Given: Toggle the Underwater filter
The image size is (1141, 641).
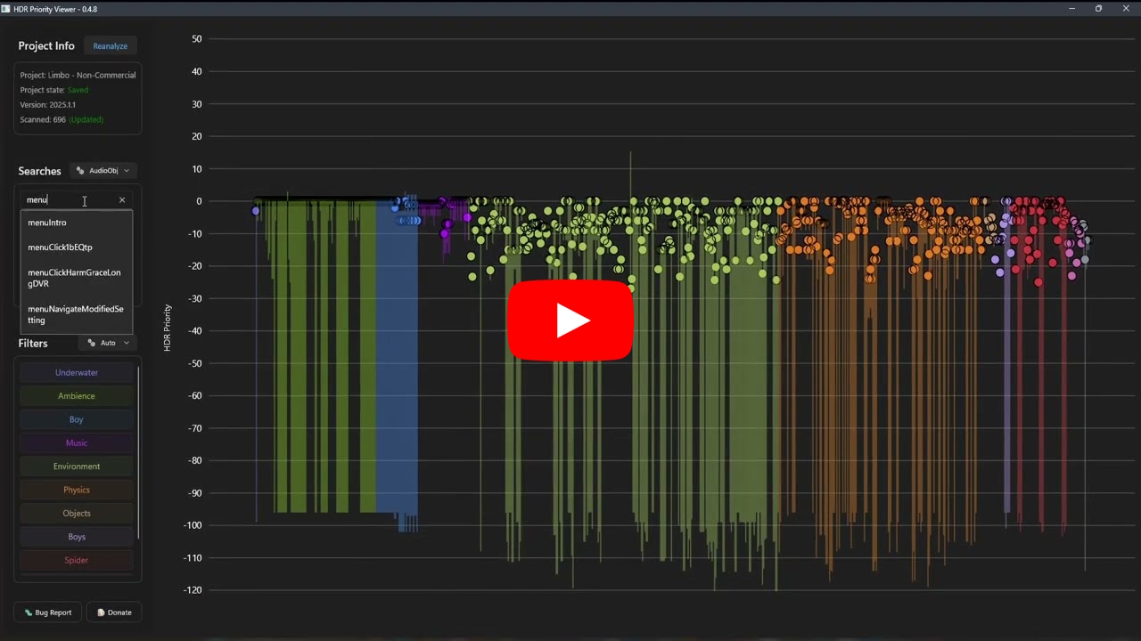Looking at the screenshot, I should point(77,373).
